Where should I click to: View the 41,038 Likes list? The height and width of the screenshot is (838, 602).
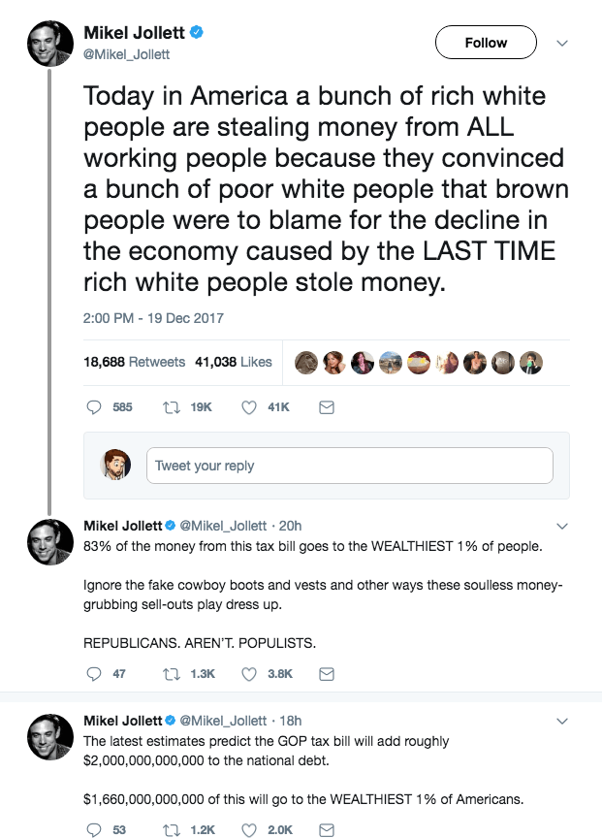(x=233, y=362)
